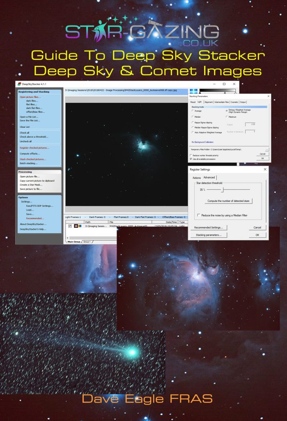This screenshot has height=421, width=287.
Task: Click Check above a threshold link
Action: pos(34,136)
